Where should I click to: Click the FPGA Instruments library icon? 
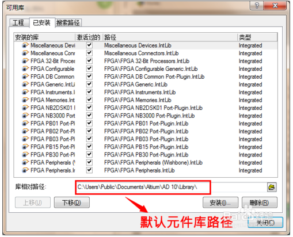[25, 92]
